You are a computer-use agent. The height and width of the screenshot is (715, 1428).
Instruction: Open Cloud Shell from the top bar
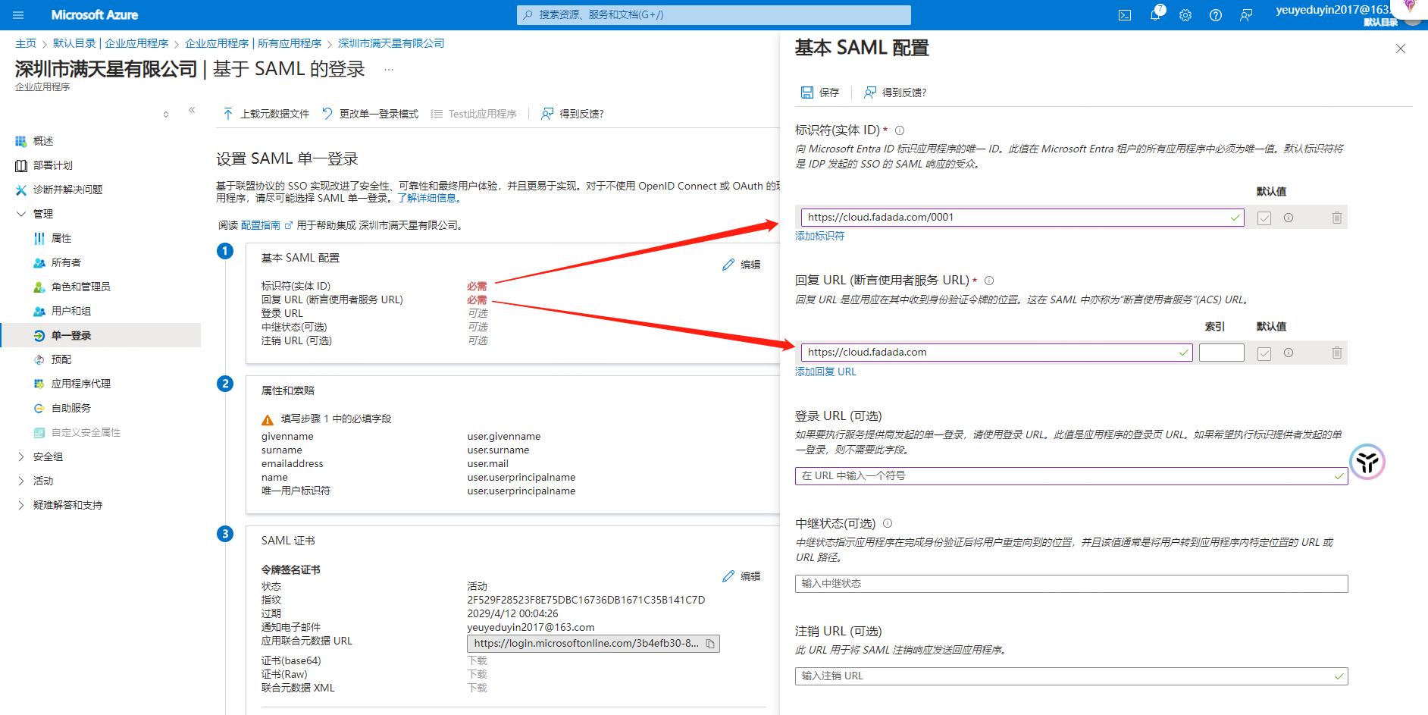pos(1125,15)
